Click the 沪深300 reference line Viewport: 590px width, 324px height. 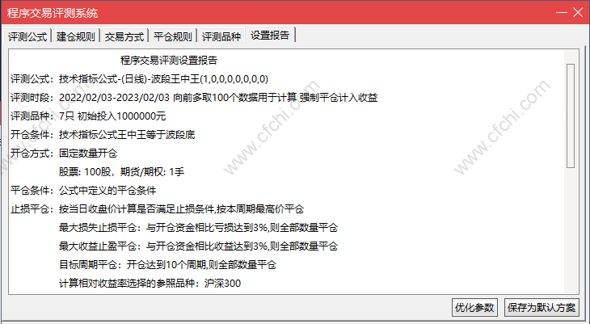[x=150, y=284]
